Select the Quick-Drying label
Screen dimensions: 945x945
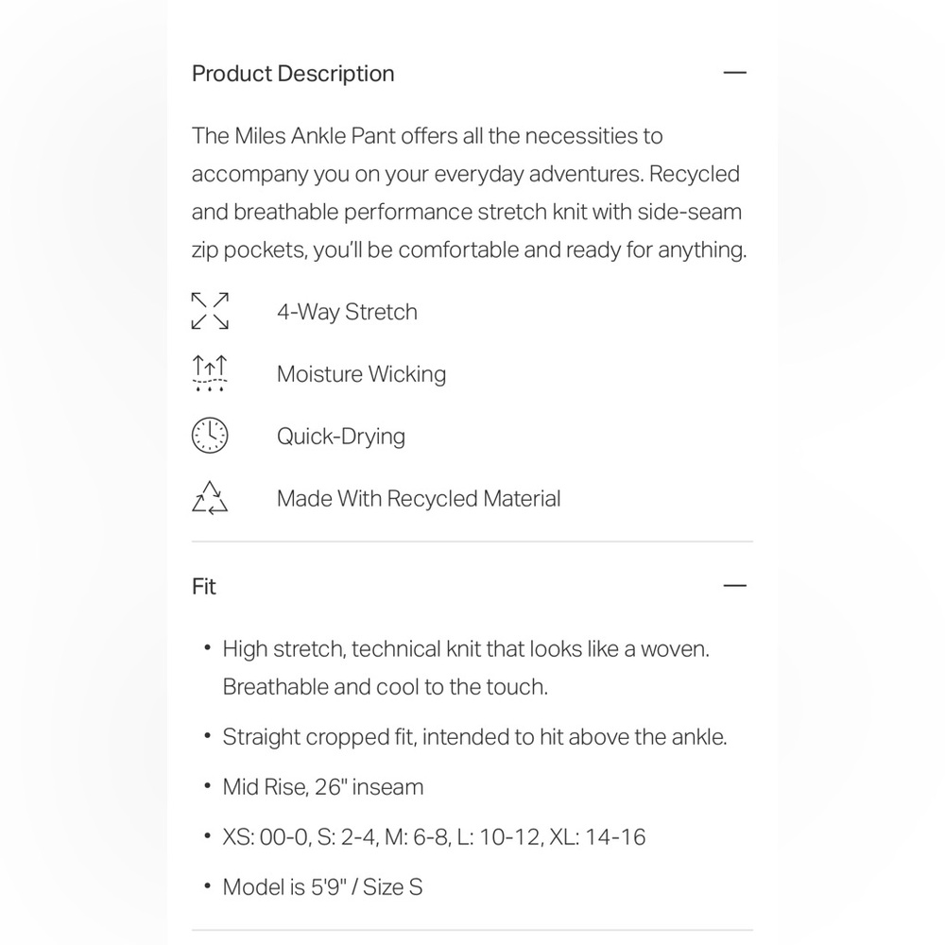(341, 437)
